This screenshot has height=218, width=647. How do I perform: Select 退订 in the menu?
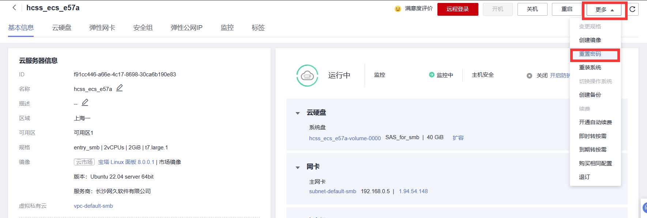pos(584,177)
